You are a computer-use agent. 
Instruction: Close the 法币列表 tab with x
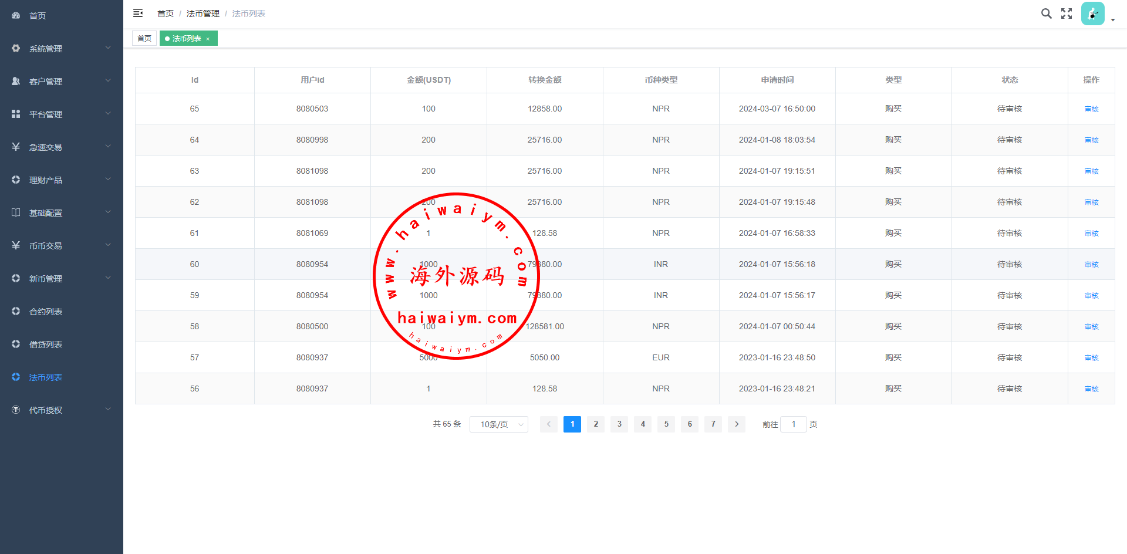[208, 39]
